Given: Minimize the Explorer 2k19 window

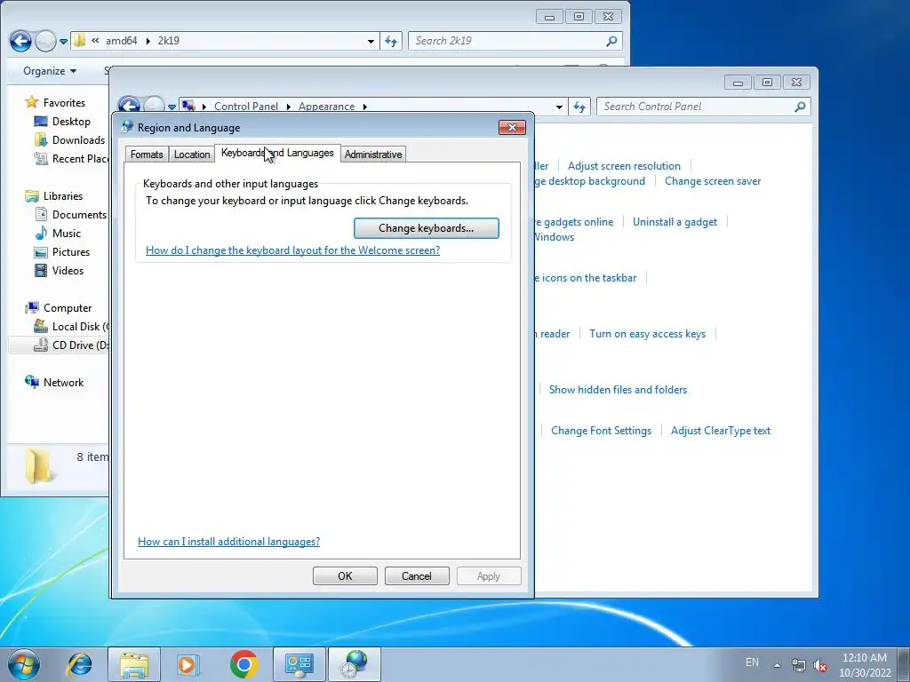Looking at the screenshot, I should 549,17.
